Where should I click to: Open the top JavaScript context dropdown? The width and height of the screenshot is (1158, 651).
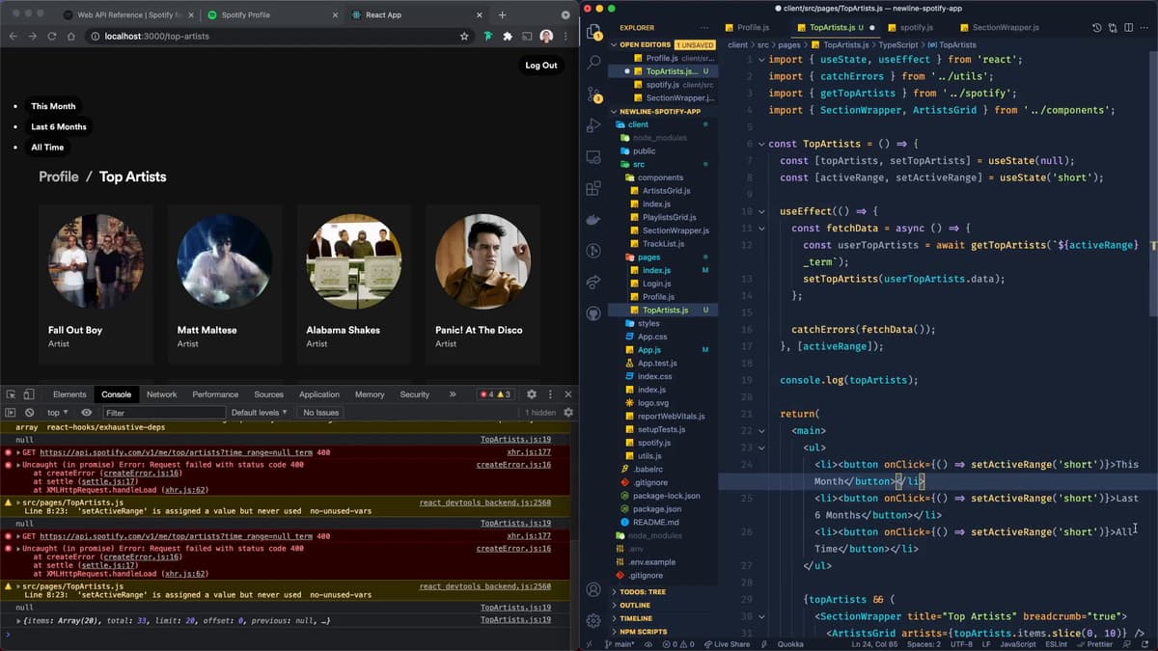click(x=58, y=413)
